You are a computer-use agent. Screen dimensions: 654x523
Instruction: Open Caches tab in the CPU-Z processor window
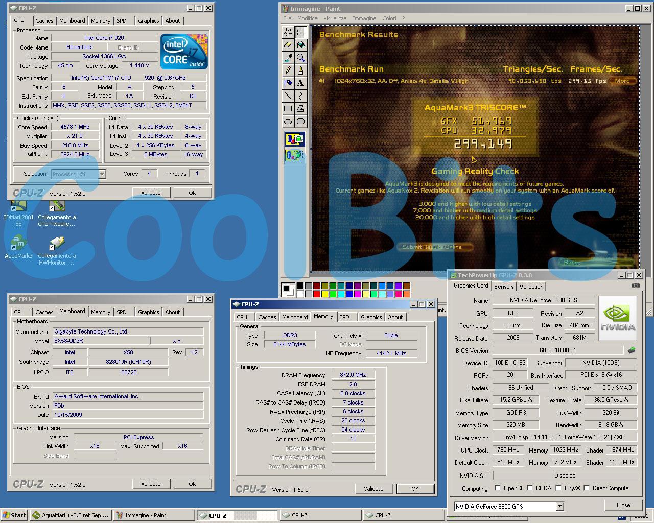click(44, 21)
